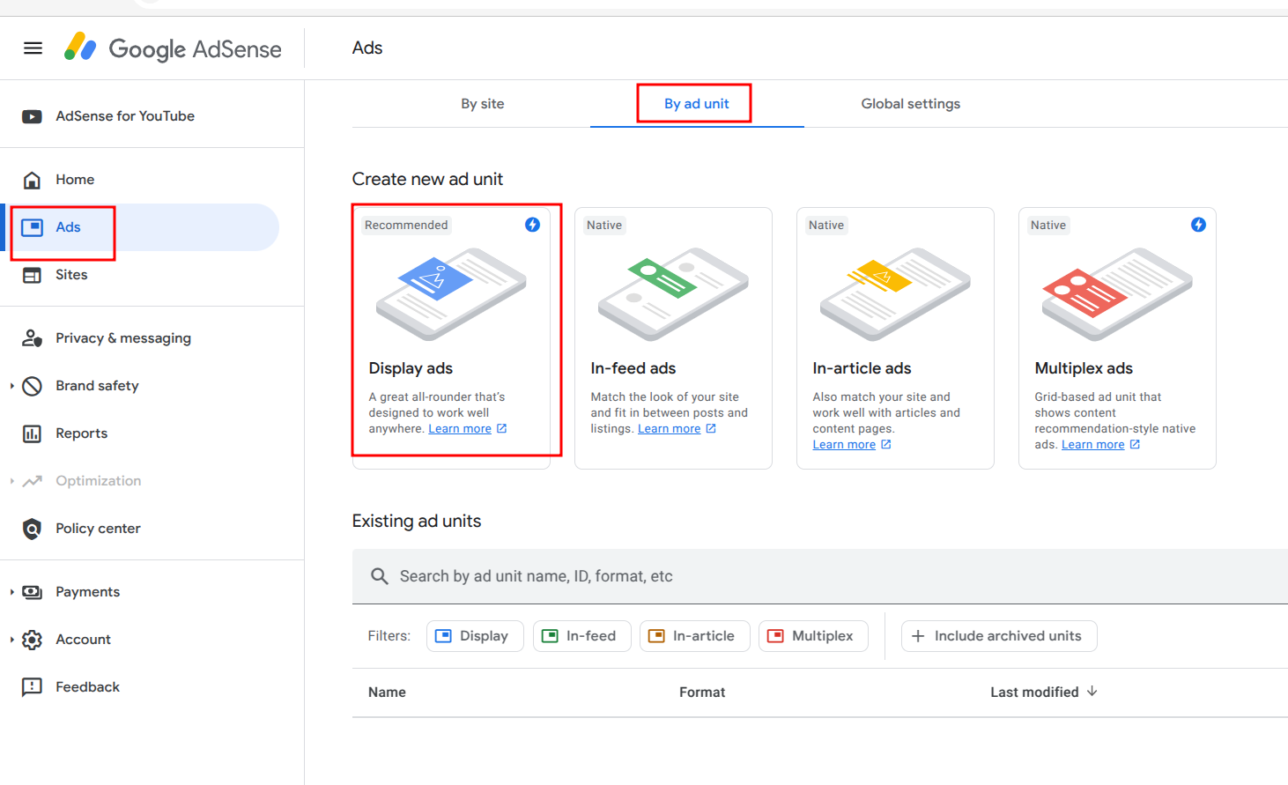
Task: Open the Feedback menu item
Action: pos(141,687)
